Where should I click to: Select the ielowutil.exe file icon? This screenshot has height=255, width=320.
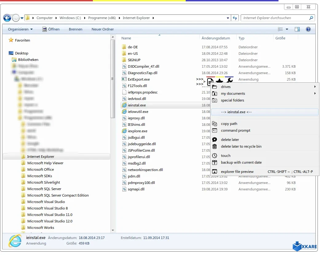[124, 112]
